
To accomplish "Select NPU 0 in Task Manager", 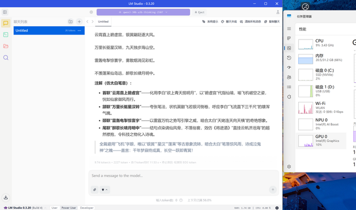I will [x=321, y=124].
